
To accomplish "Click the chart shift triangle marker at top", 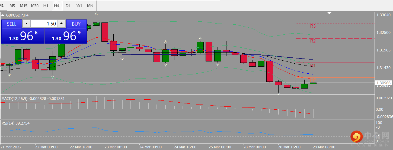I will coord(330,13).
